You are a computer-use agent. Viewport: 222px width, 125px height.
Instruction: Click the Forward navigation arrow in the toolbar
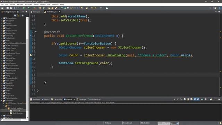[x=101, y=8]
